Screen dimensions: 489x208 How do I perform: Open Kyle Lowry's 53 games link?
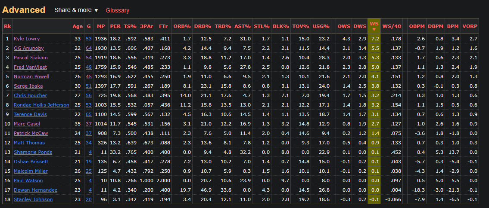tap(89, 39)
